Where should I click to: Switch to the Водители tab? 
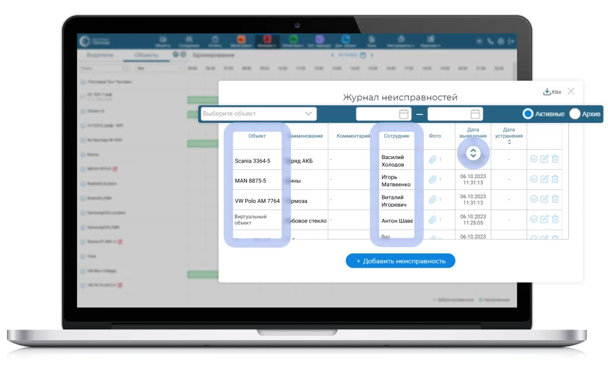(x=100, y=55)
